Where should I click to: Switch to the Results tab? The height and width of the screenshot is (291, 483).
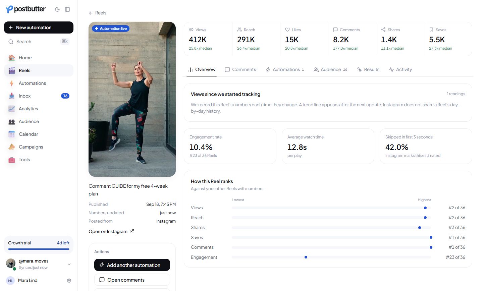click(x=368, y=69)
